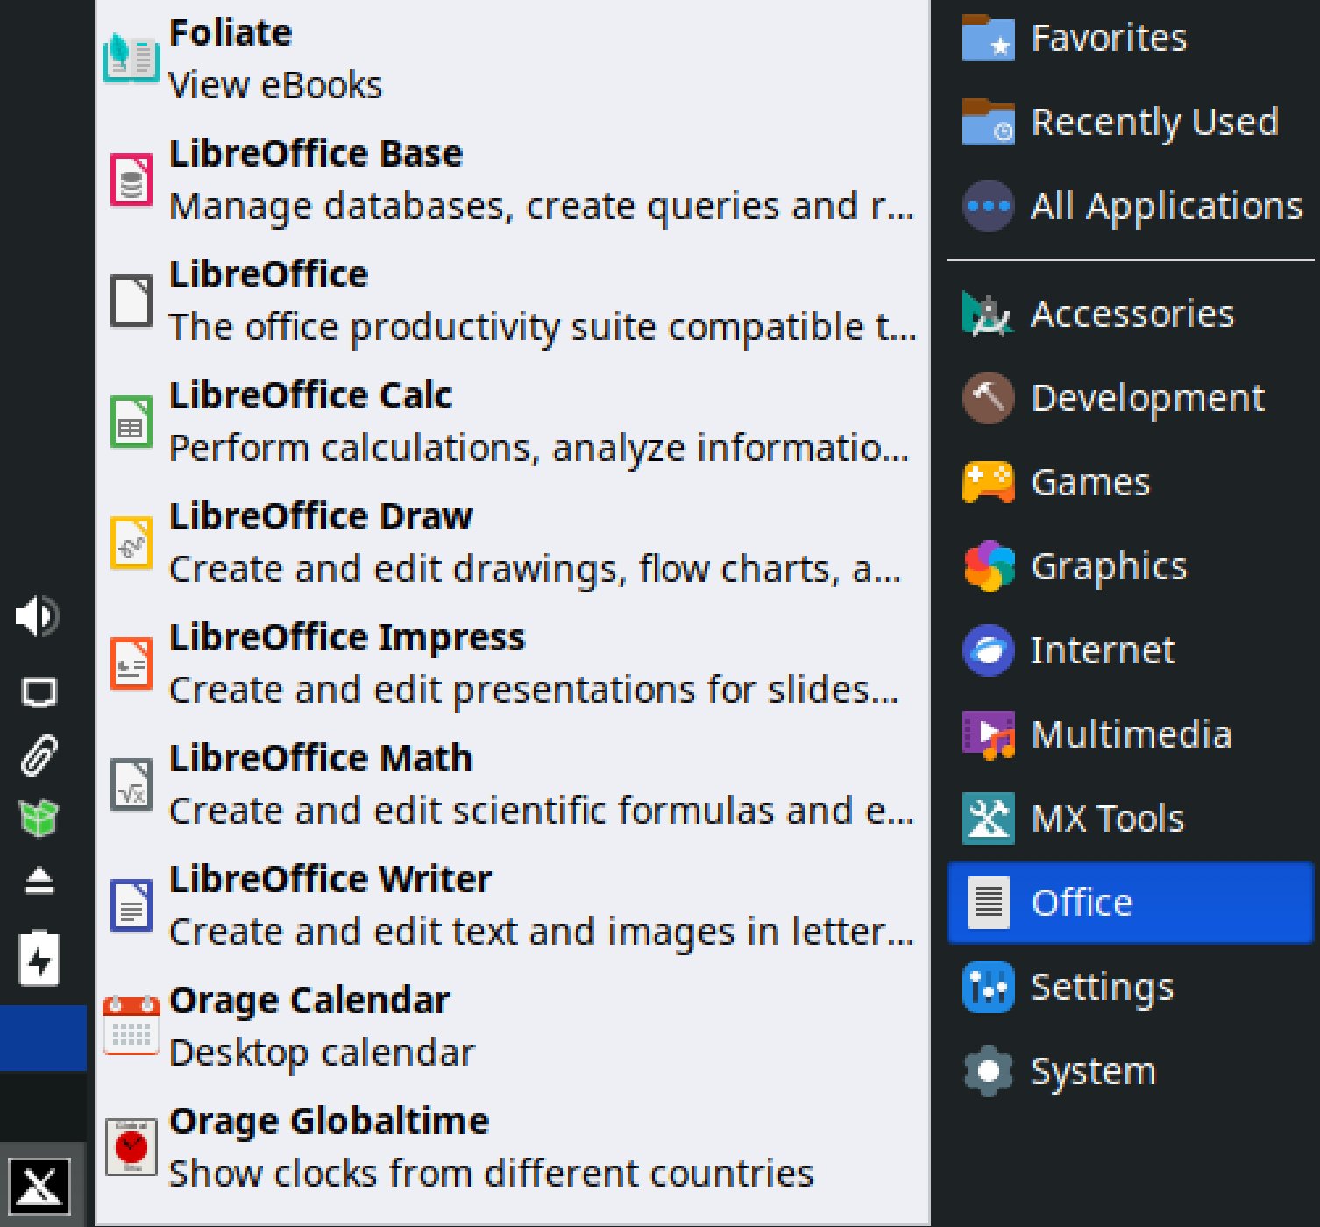Click 'Manage databases, create queries' description
The image size is (1320, 1227).
(542, 207)
